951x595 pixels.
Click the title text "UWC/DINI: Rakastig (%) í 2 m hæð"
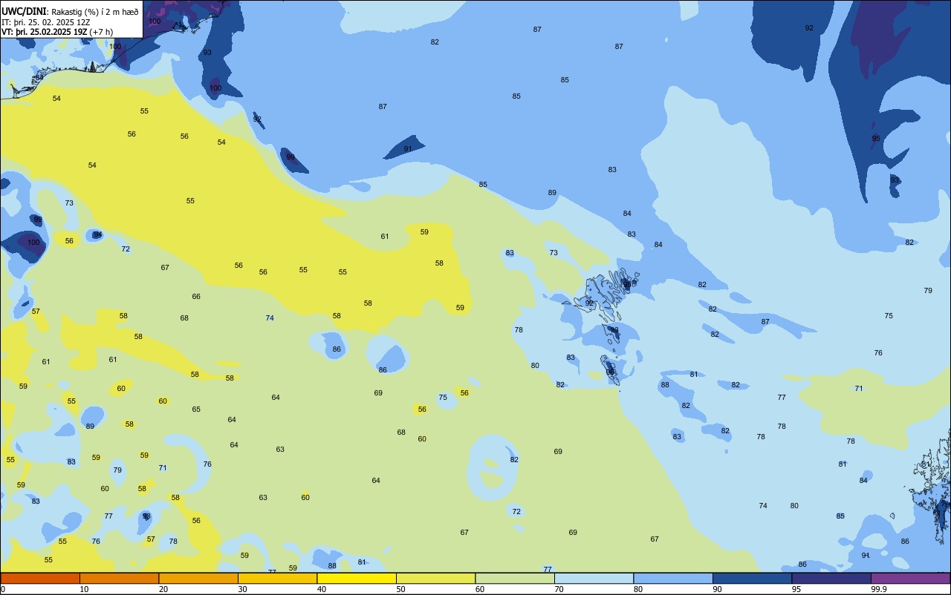[x=70, y=12]
